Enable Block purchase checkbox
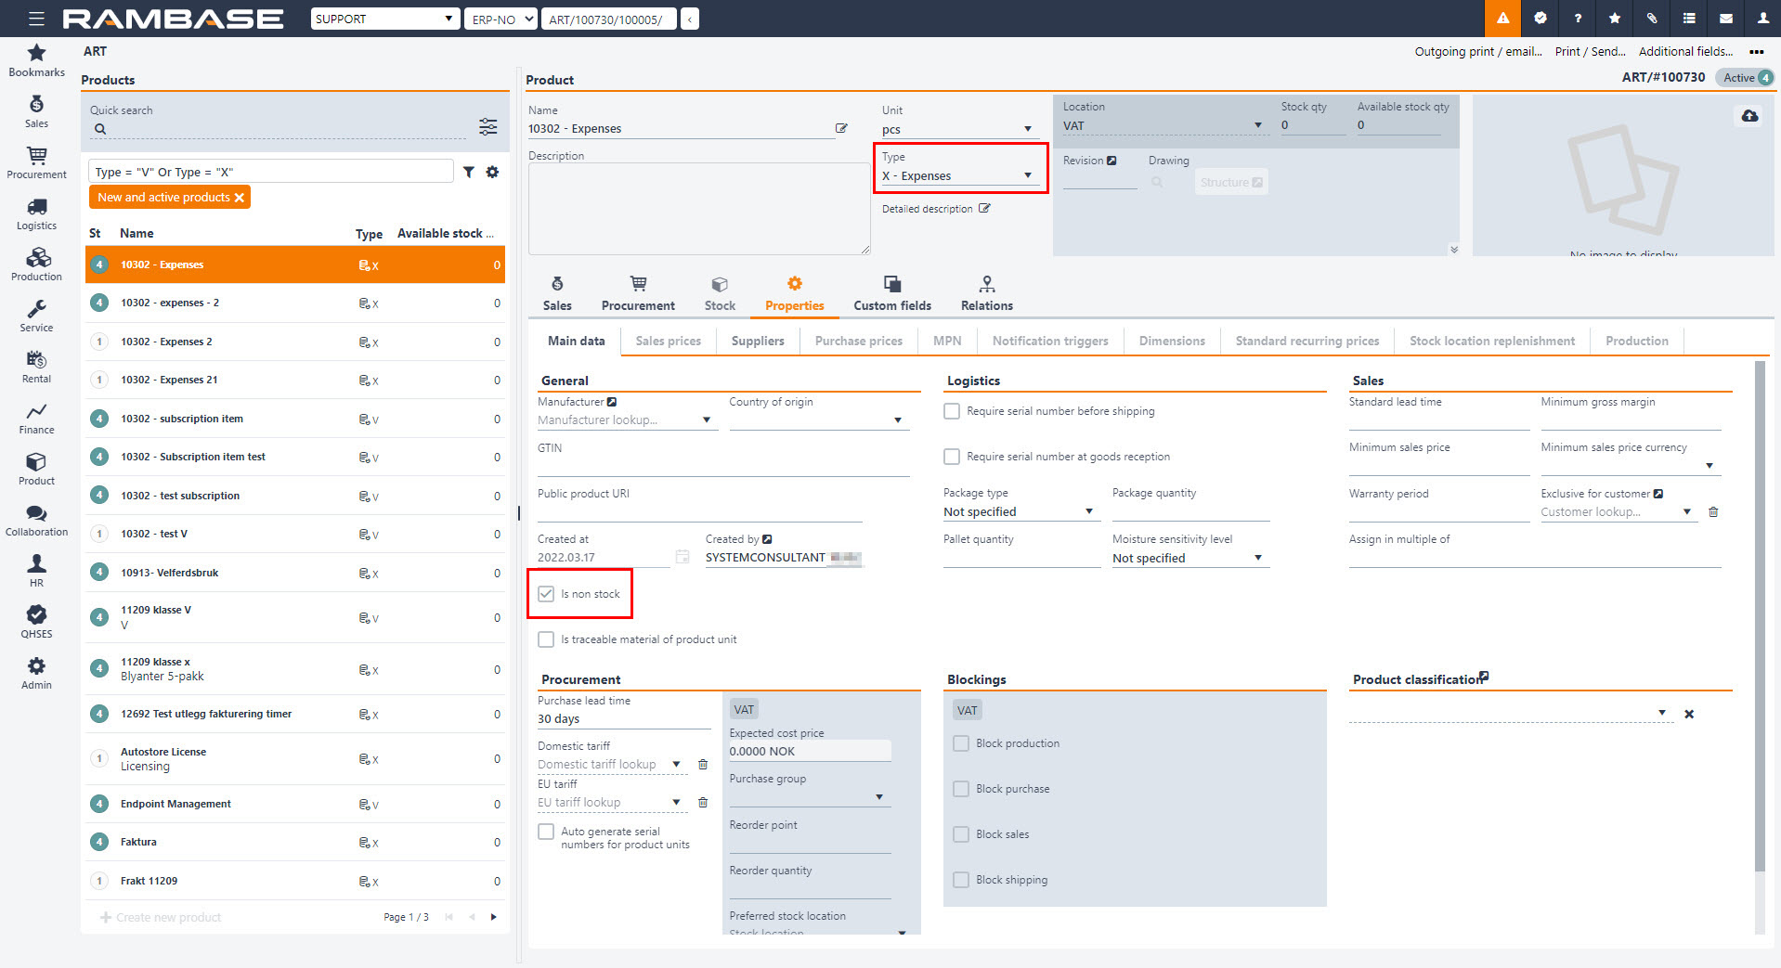Screen dimensions: 1781x968 click(x=961, y=789)
